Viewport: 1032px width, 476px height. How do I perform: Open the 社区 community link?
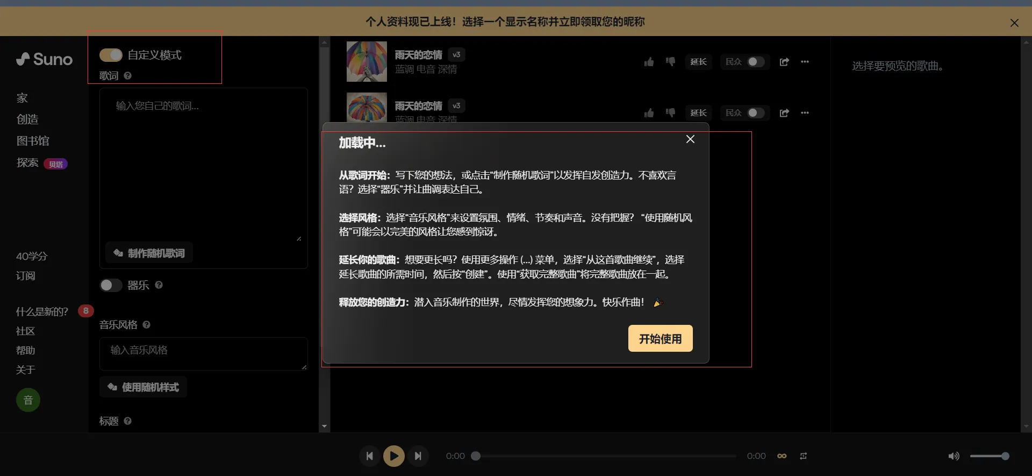click(25, 331)
